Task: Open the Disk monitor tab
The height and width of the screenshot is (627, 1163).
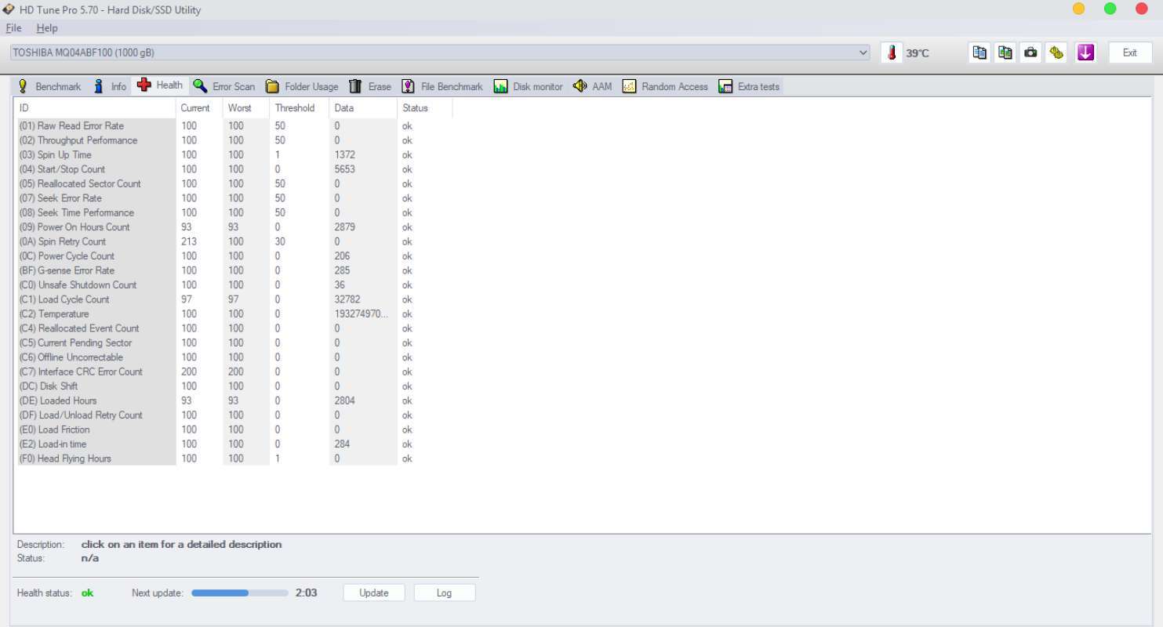Action: click(x=529, y=86)
